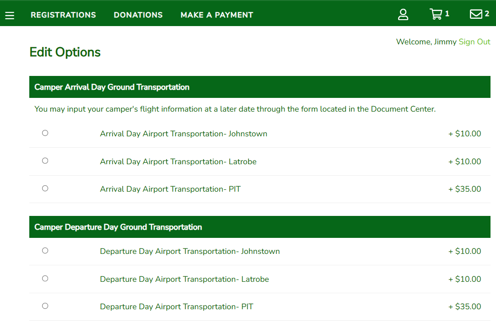Select Arrival Day Transportation Johnstown radio

pos(45,133)
